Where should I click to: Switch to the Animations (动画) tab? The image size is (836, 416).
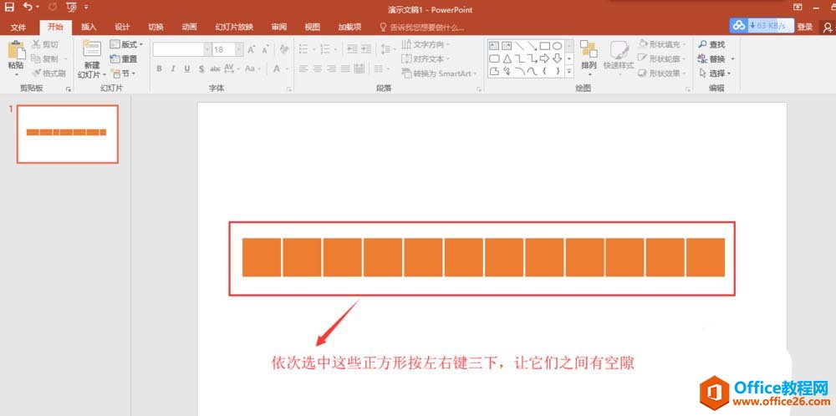[x=189, y=28]
